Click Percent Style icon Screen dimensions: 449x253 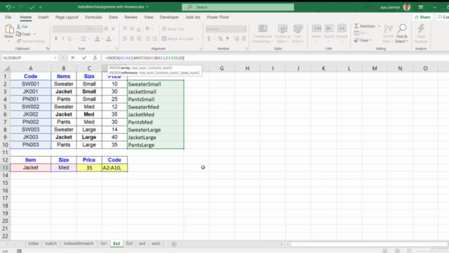tap(220, 39)
